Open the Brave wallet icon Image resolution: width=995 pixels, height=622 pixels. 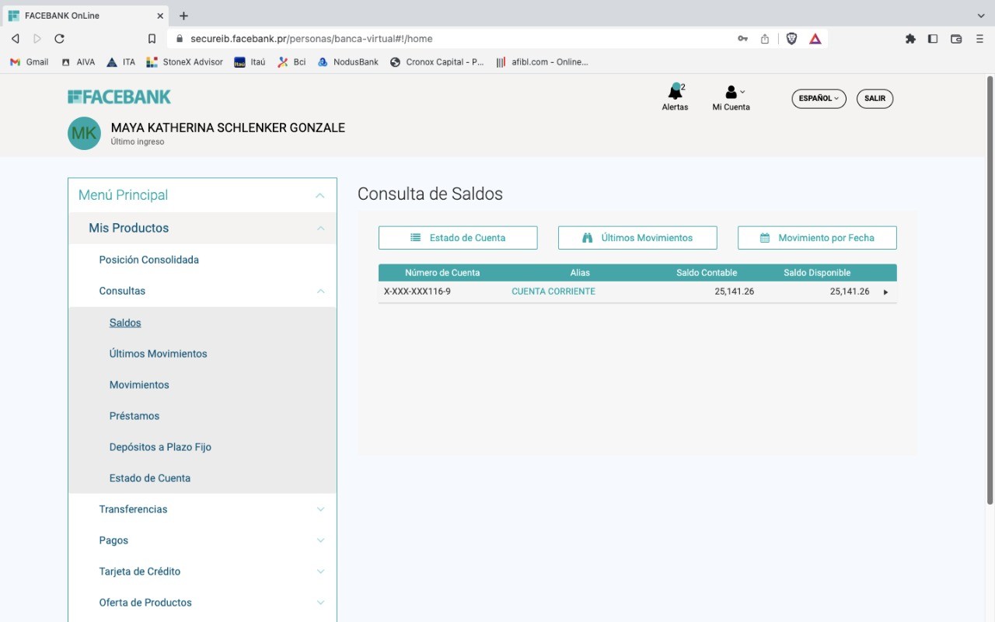click(x=956, y=39)
